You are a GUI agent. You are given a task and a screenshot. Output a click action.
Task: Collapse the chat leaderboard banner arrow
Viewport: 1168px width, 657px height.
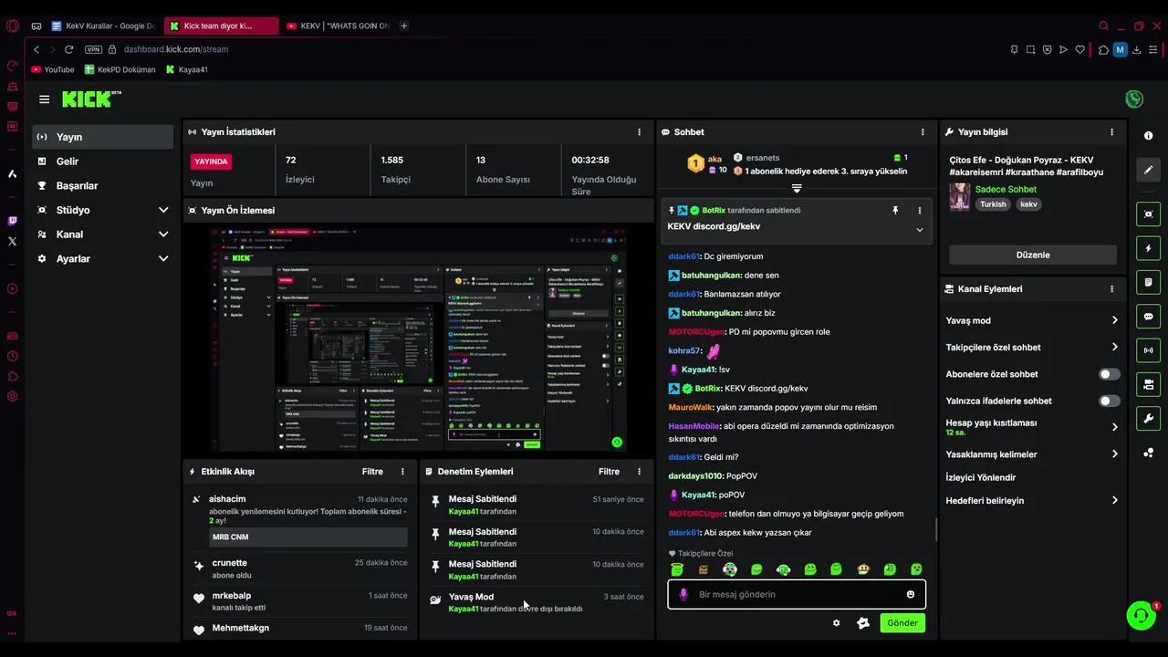click(x=797, y=188)
